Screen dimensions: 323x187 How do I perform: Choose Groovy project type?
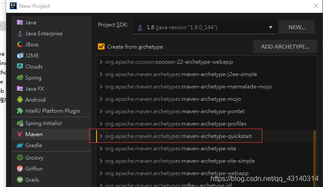pos(51,158)
